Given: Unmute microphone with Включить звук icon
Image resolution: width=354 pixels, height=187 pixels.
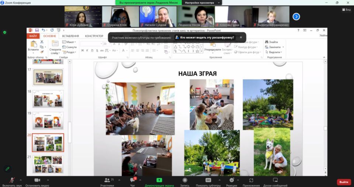Looking at the screenshot, I should point(12,180).
